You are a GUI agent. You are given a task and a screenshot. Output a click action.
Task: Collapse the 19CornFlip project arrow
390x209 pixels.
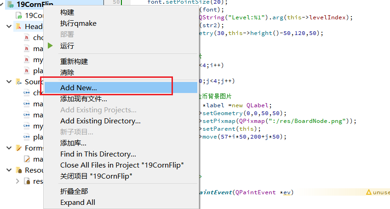coord(2,4)
